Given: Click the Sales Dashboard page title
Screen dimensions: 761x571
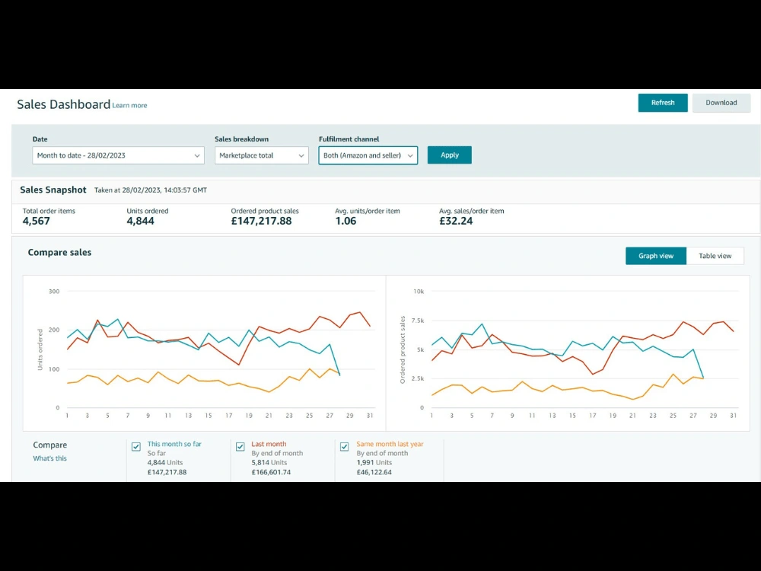Looking at the screenshot, I should coord(64,104).
